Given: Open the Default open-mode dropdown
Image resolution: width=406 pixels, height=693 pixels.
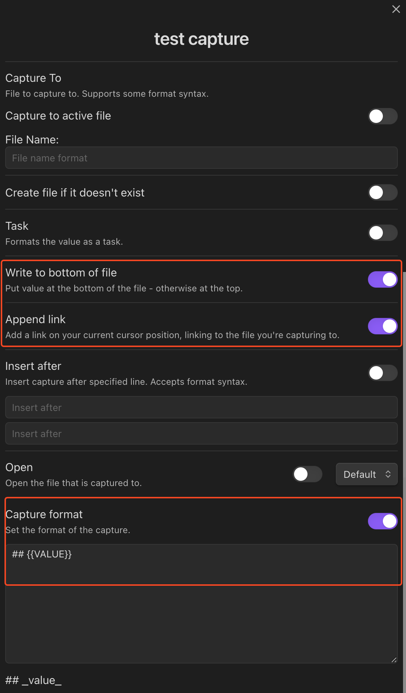Looking at the screenshot, I should point(366,474).
